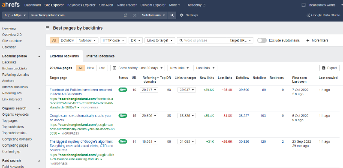Image resolution: width=343 pixels, height=168 pixels.
Task: Click Redirects count 2
Action: point(283,141)
